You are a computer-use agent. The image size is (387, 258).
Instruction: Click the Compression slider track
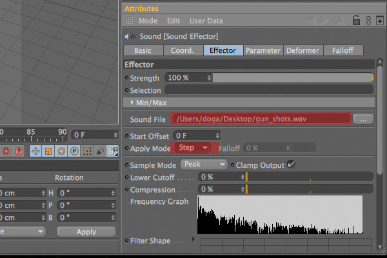click(x=310, y=190)
